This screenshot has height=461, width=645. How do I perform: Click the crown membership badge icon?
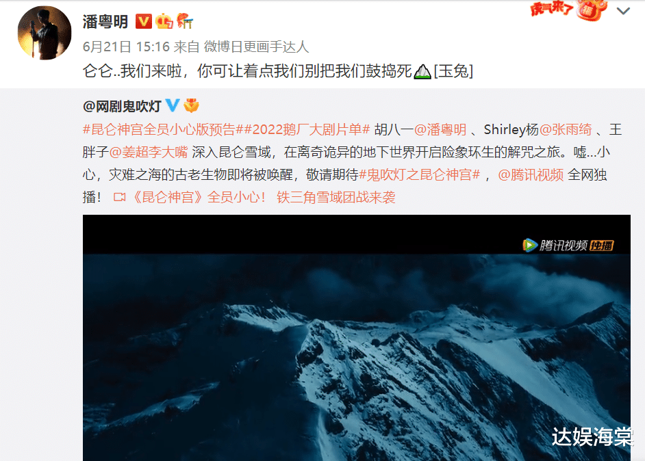point(164,21)
